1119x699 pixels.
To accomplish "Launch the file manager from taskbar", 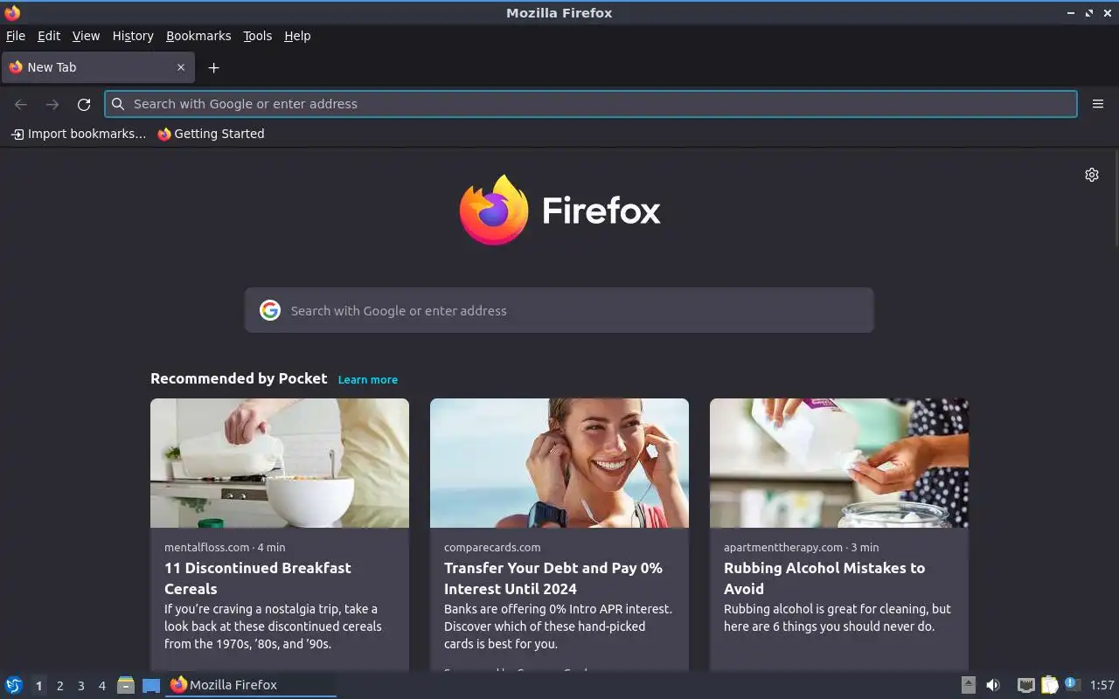I will click(126, 685).
